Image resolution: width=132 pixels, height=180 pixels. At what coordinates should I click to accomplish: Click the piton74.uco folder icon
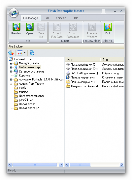(16, 100)
